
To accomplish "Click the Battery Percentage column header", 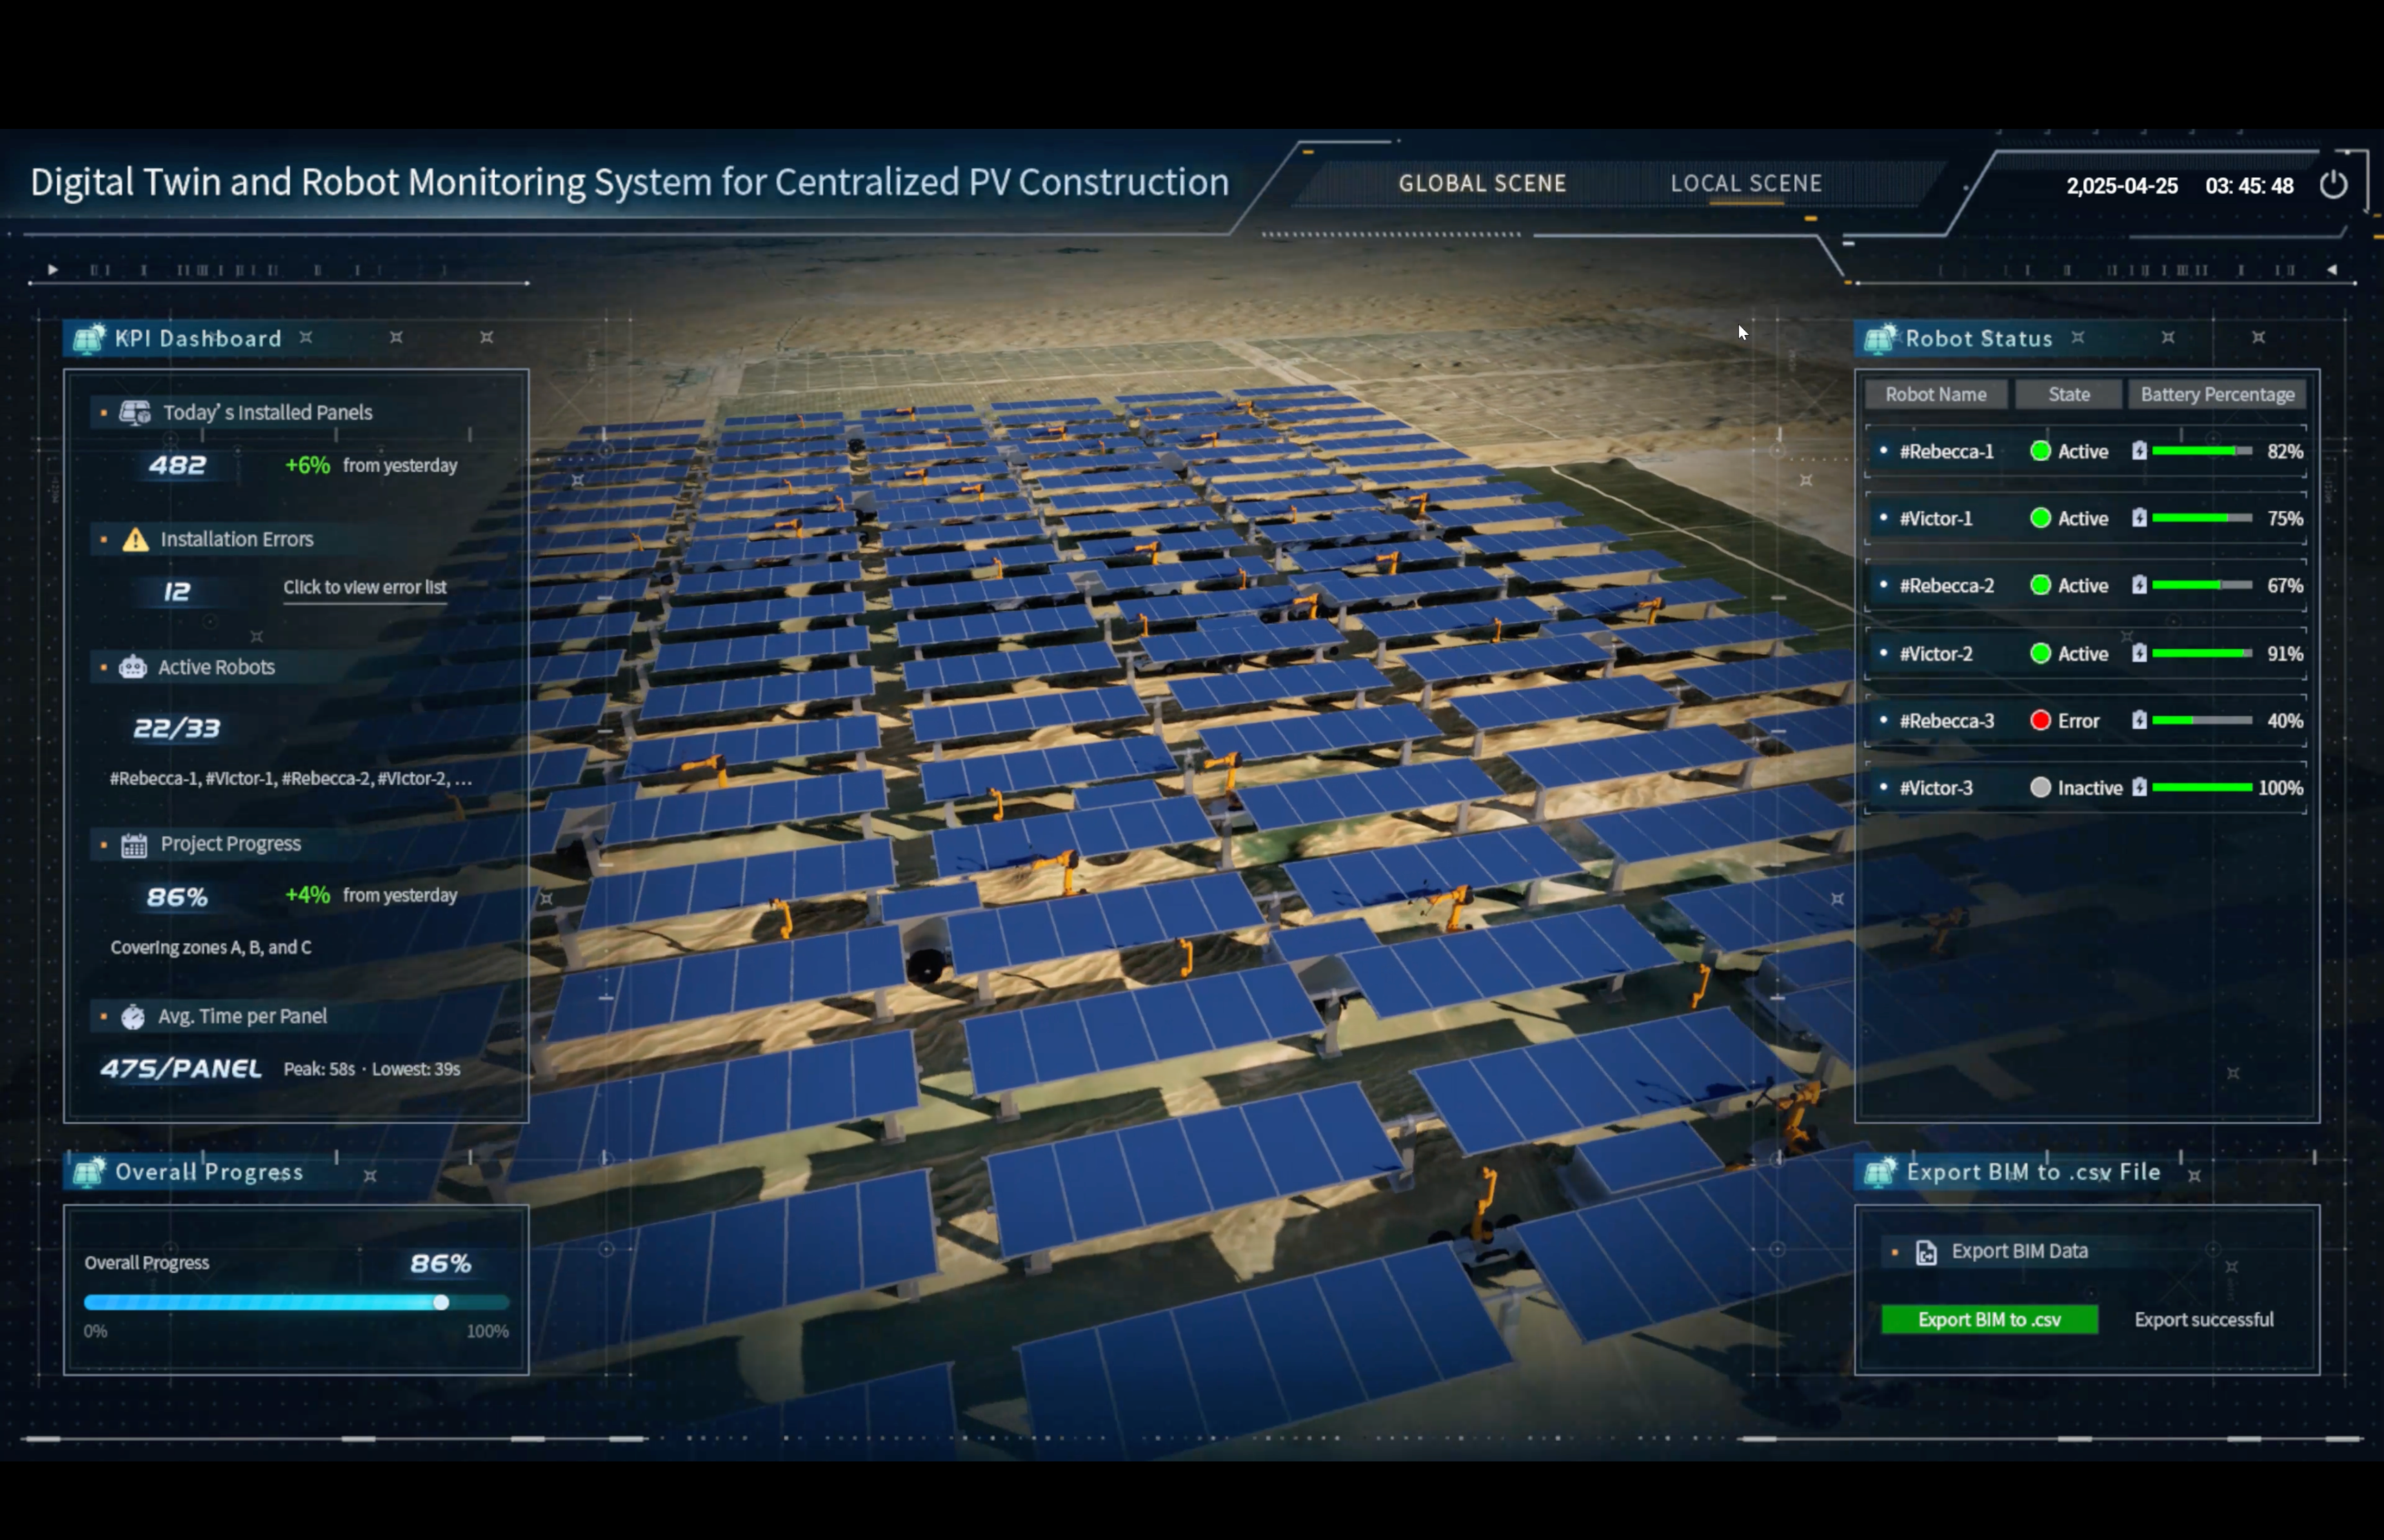I will point(2216,394).
